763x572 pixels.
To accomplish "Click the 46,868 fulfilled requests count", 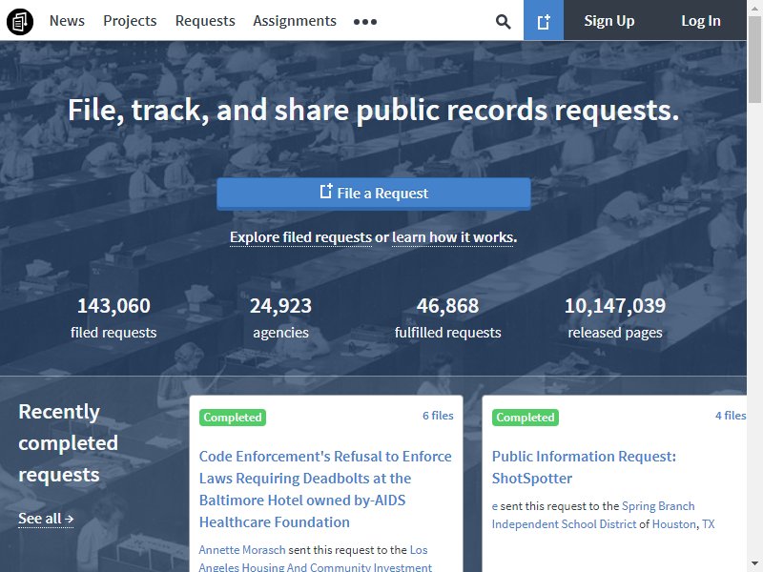I will point(447,317).
